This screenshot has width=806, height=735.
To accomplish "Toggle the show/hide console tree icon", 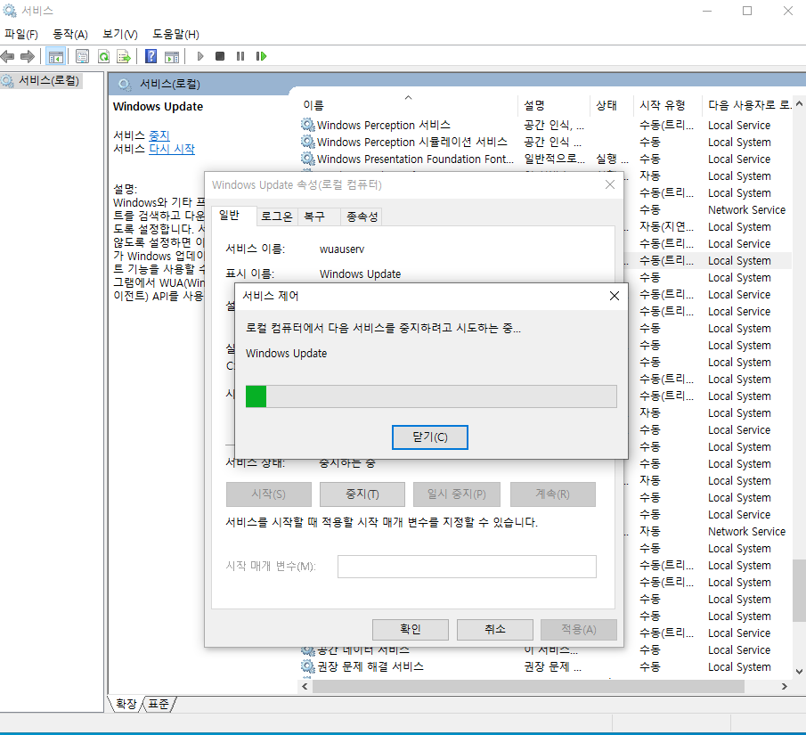I will tap(55, 57).
